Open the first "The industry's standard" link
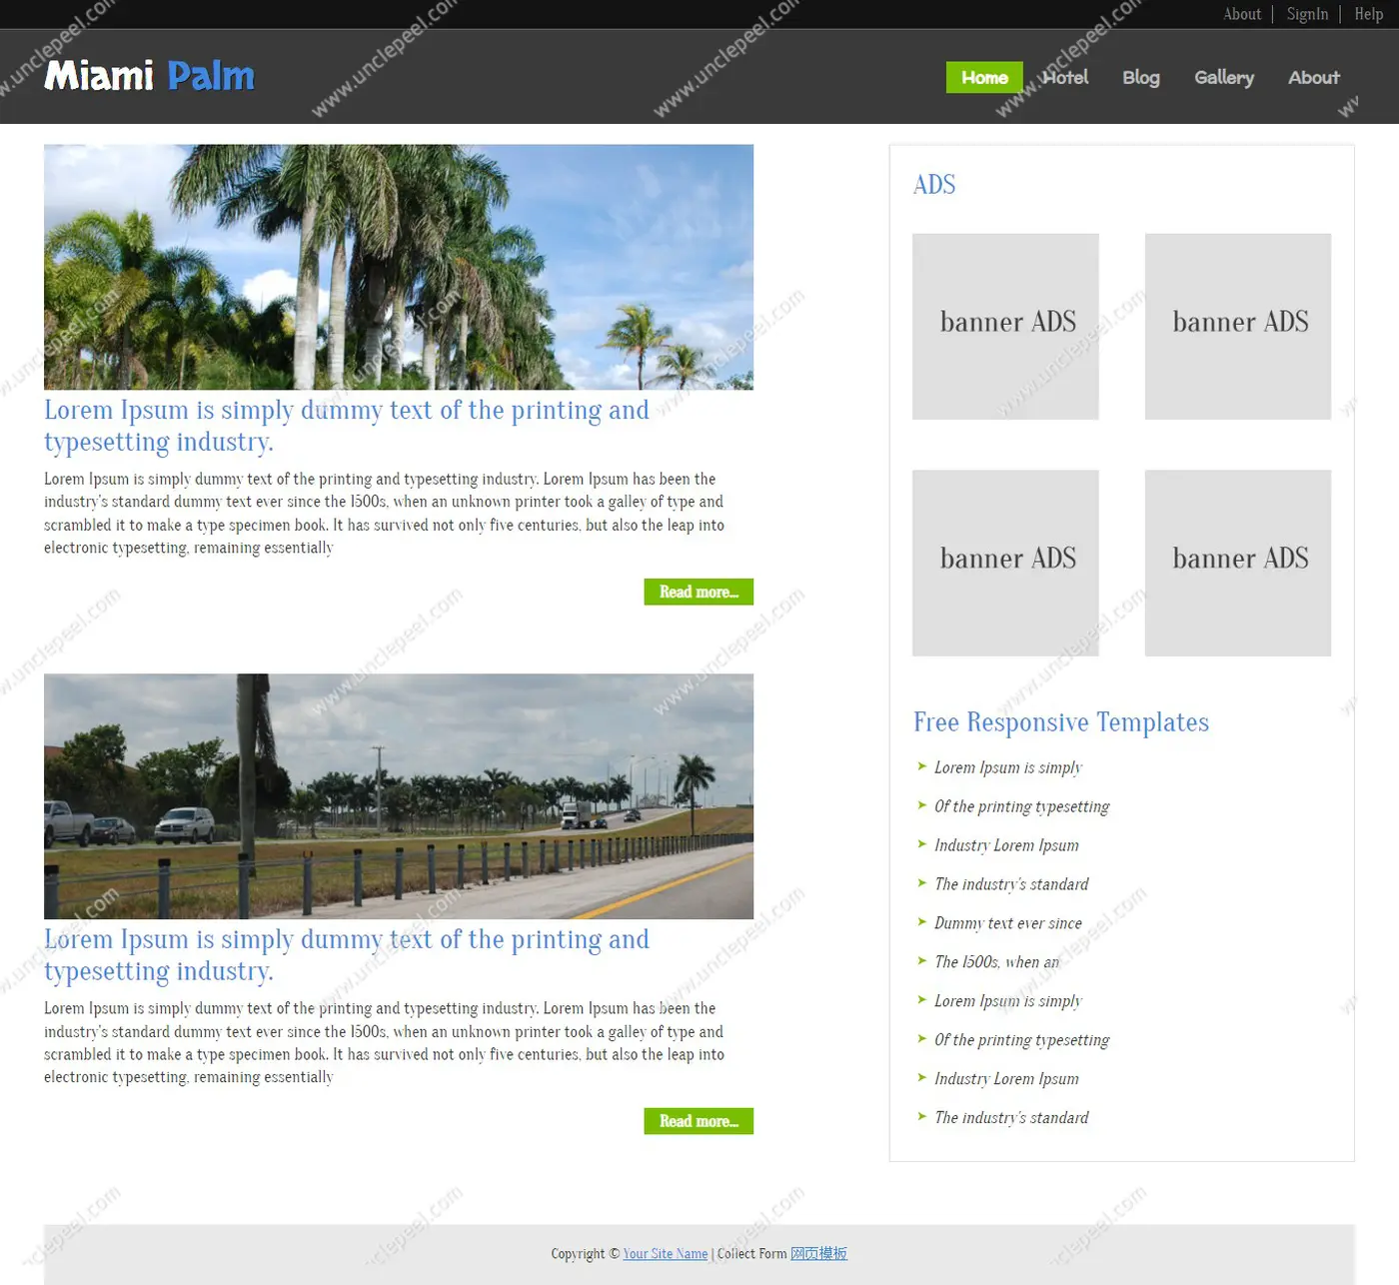 pyautogui.click(x=1011, y=884)
